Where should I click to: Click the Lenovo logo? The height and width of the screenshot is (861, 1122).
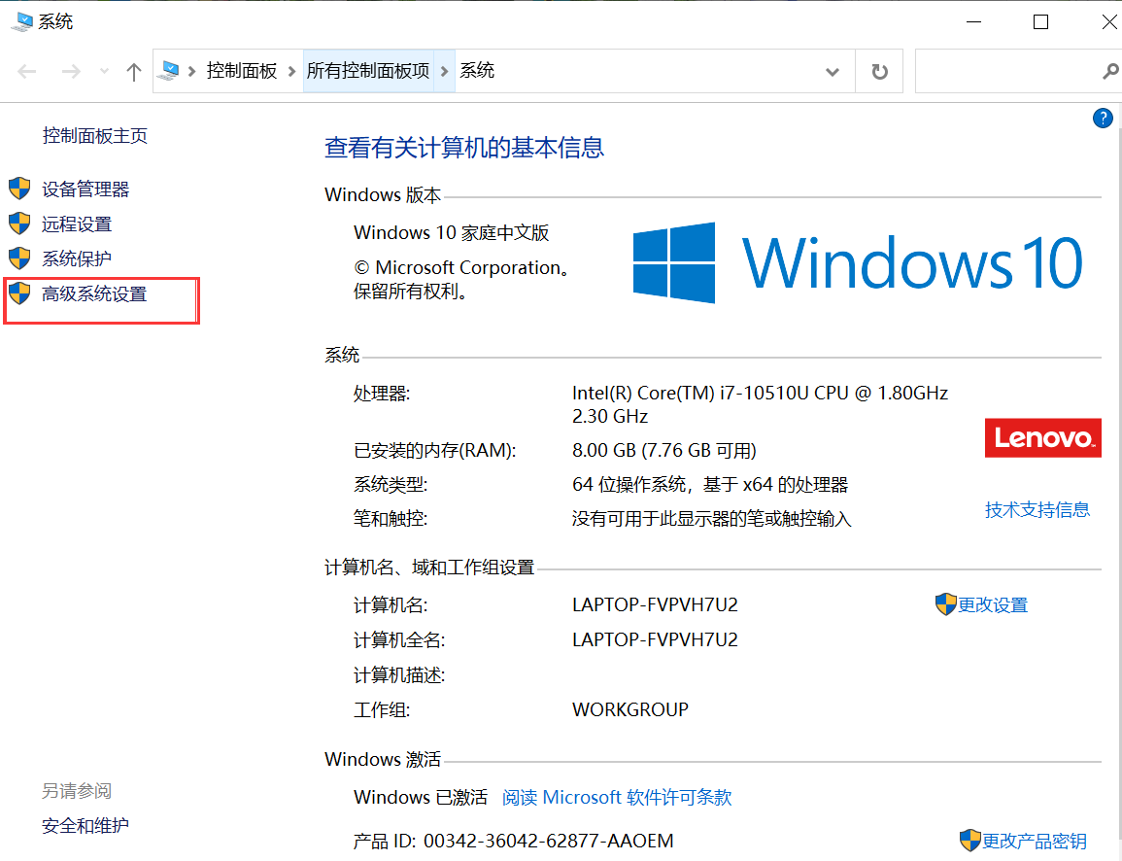1043,437
